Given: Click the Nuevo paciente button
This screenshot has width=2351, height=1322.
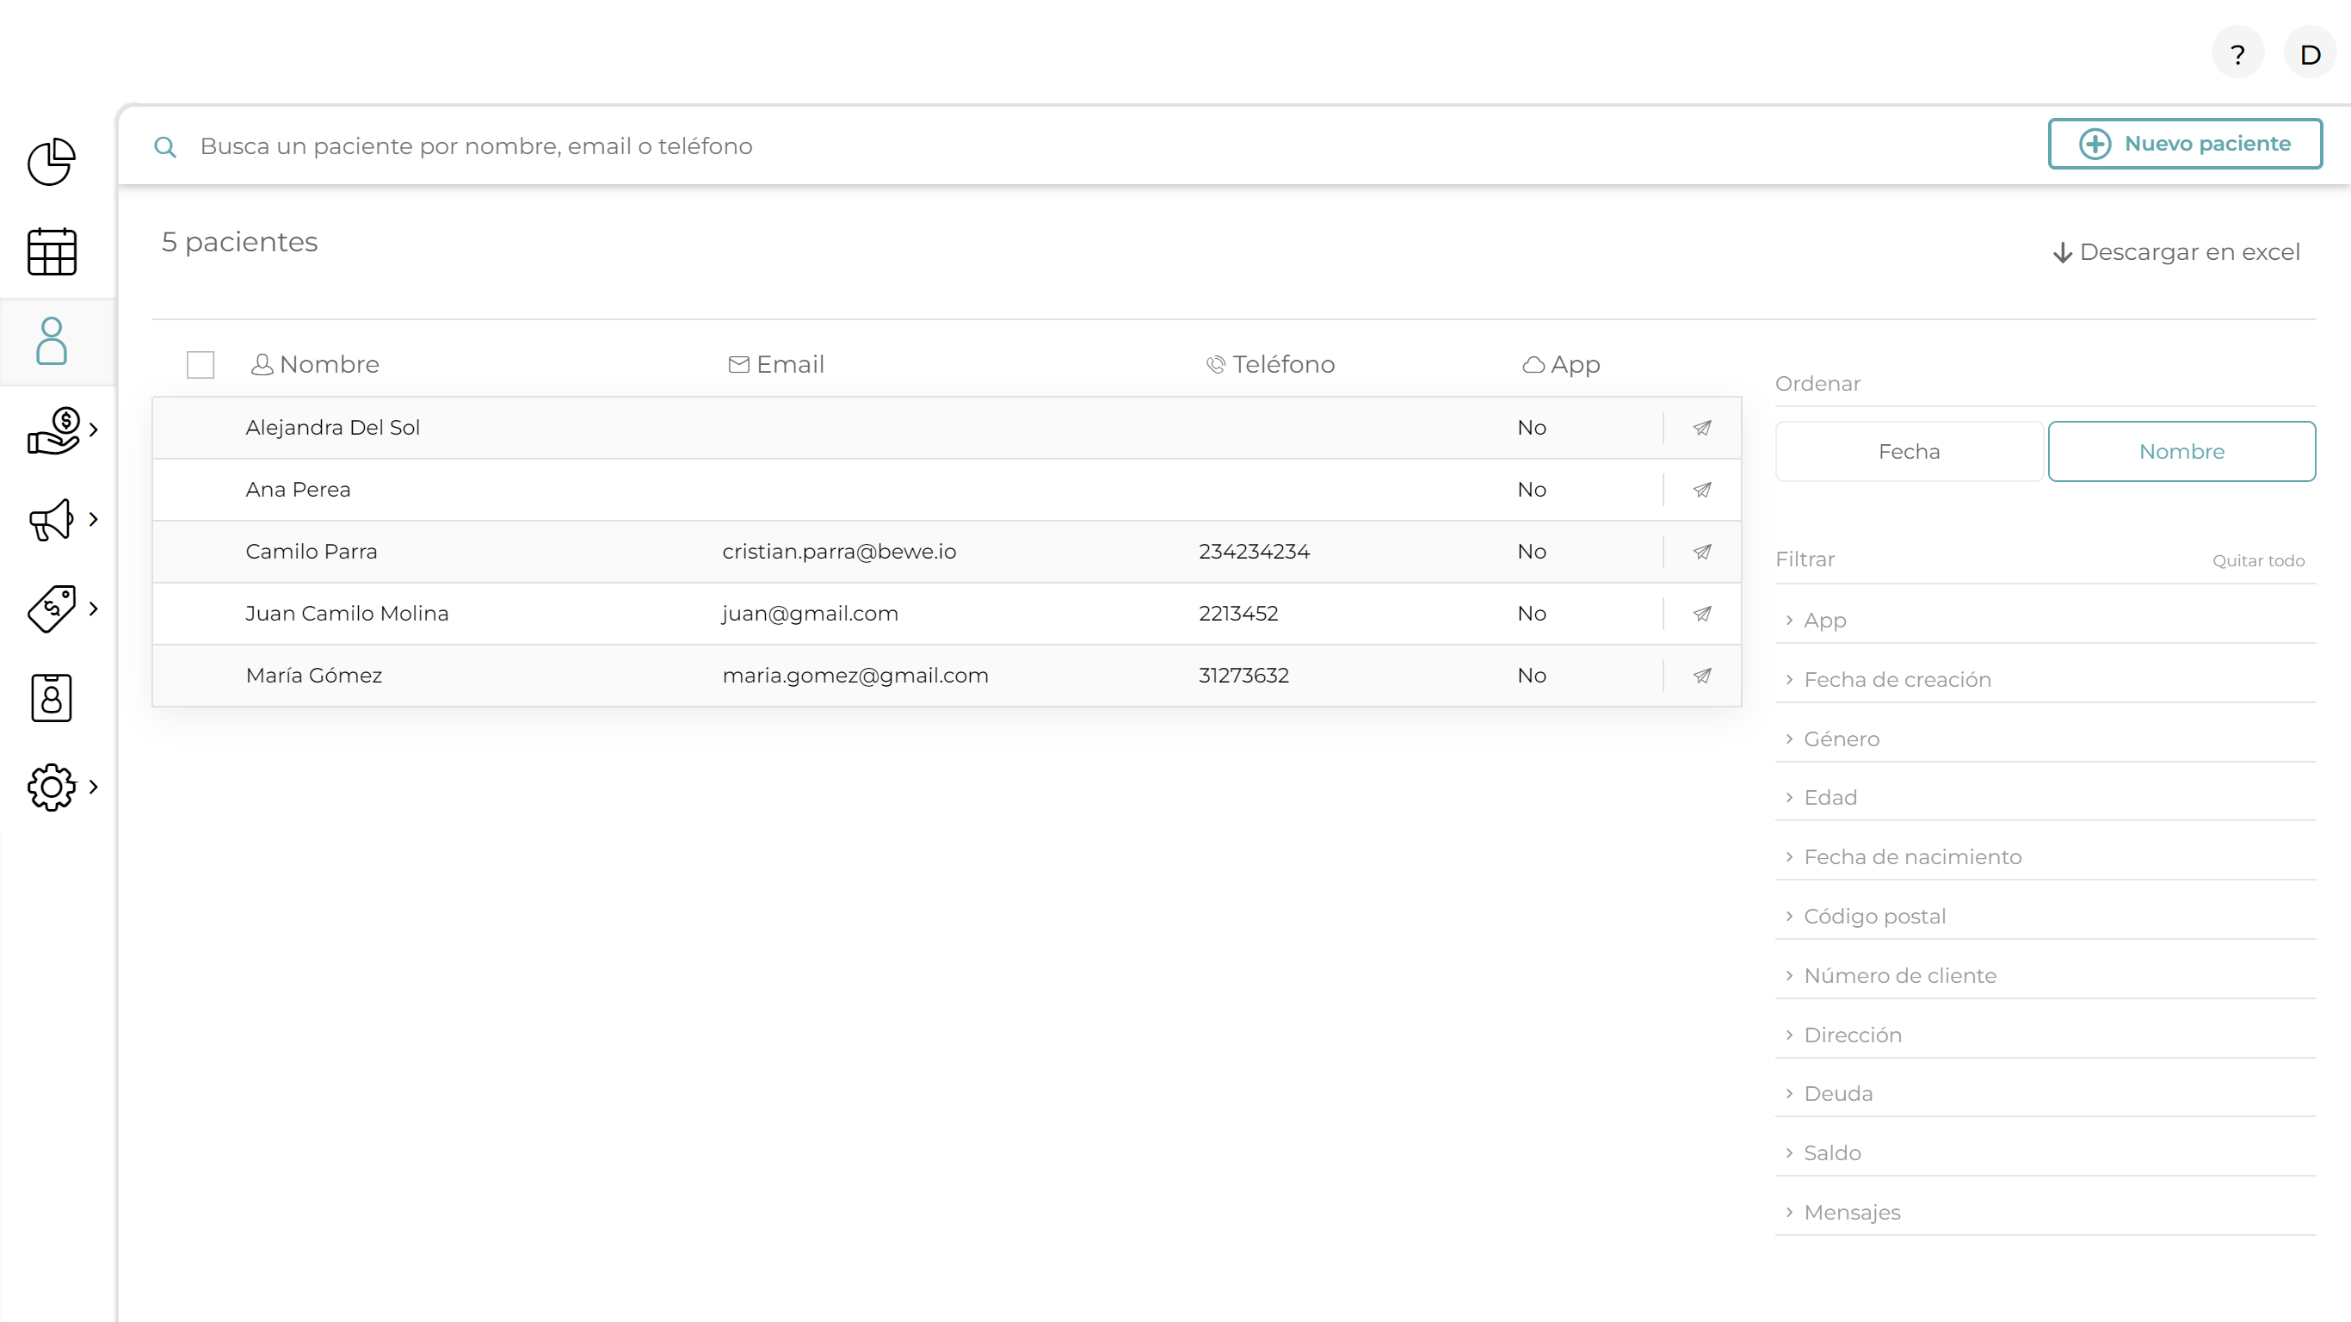Looking at the screenshot, I should [x=2185, y=144].
